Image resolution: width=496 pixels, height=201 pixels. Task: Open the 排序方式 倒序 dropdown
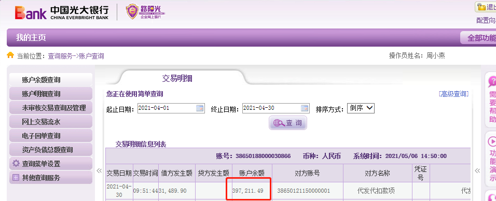click(x=361, y=108)
